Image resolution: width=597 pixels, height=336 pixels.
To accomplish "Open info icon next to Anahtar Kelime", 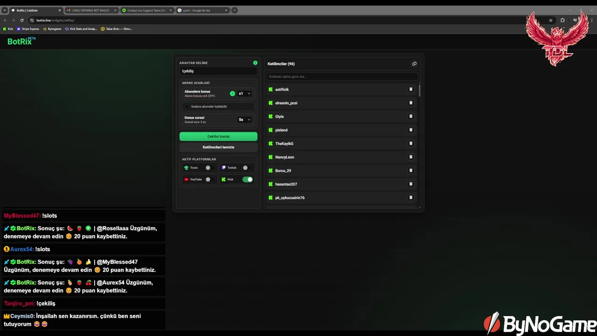I will pos(255,63).
